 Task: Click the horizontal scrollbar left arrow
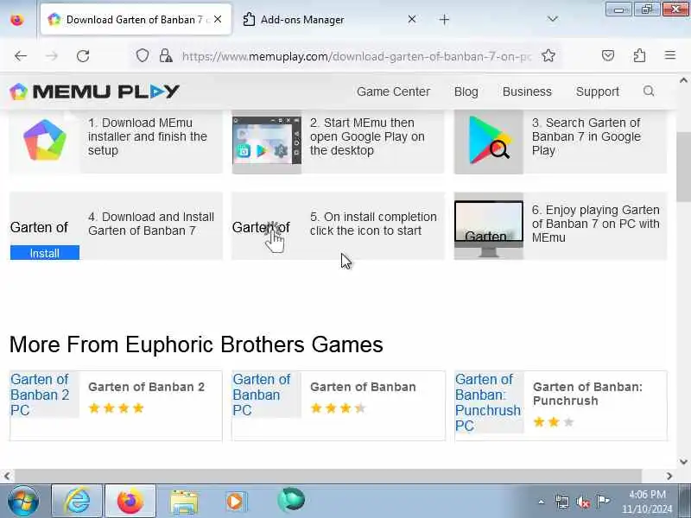[x=7, y=477]
